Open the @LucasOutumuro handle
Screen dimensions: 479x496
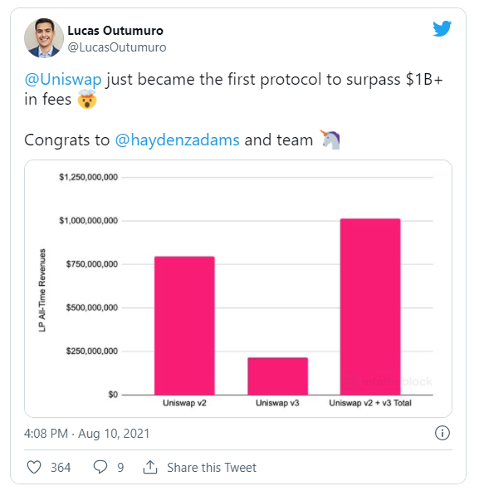(117, 47)
